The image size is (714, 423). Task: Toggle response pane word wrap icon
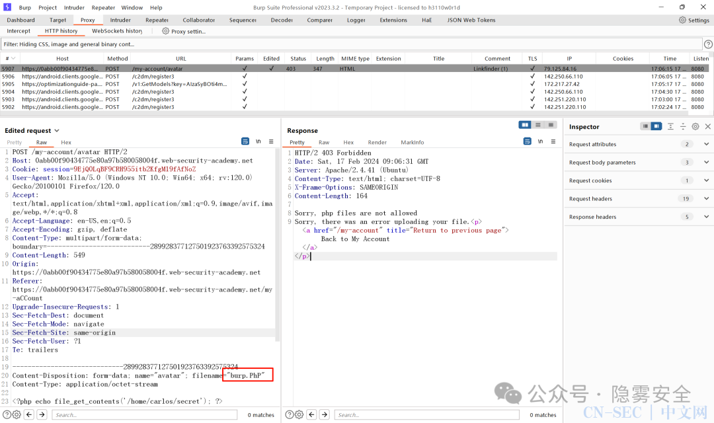tap(528, 141)
